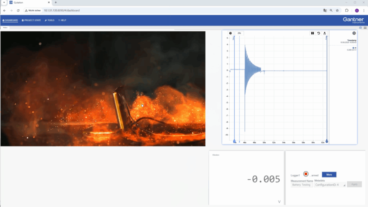Open the browser extensions icon
This screenshot has height=207, width=368.
(347, 10)
